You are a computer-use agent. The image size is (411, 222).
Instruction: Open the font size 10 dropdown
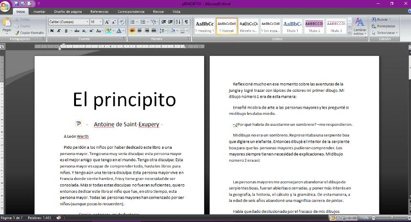click(x=100, y=22)
